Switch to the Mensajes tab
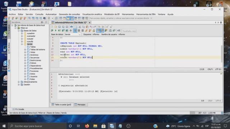Viewport: 230px width, 129px height. point(80,105)
